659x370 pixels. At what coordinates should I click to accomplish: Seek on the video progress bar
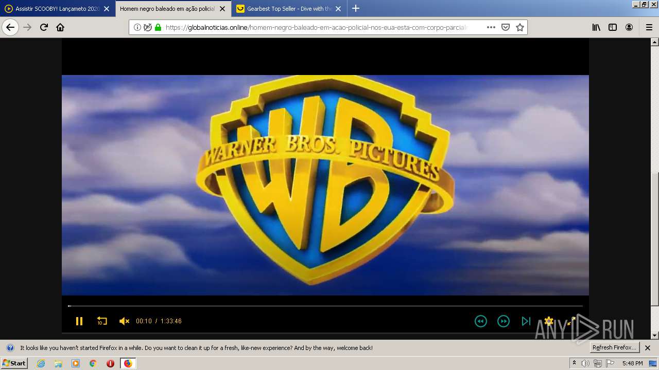pyautogui.click(x=325, y=306)
